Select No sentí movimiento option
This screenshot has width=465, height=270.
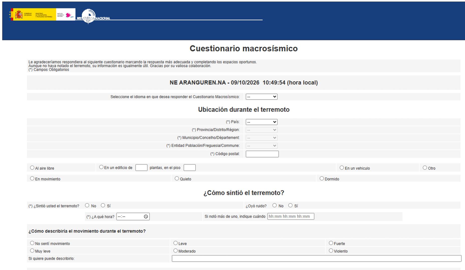pyautogui.click(x=32, y=243)
